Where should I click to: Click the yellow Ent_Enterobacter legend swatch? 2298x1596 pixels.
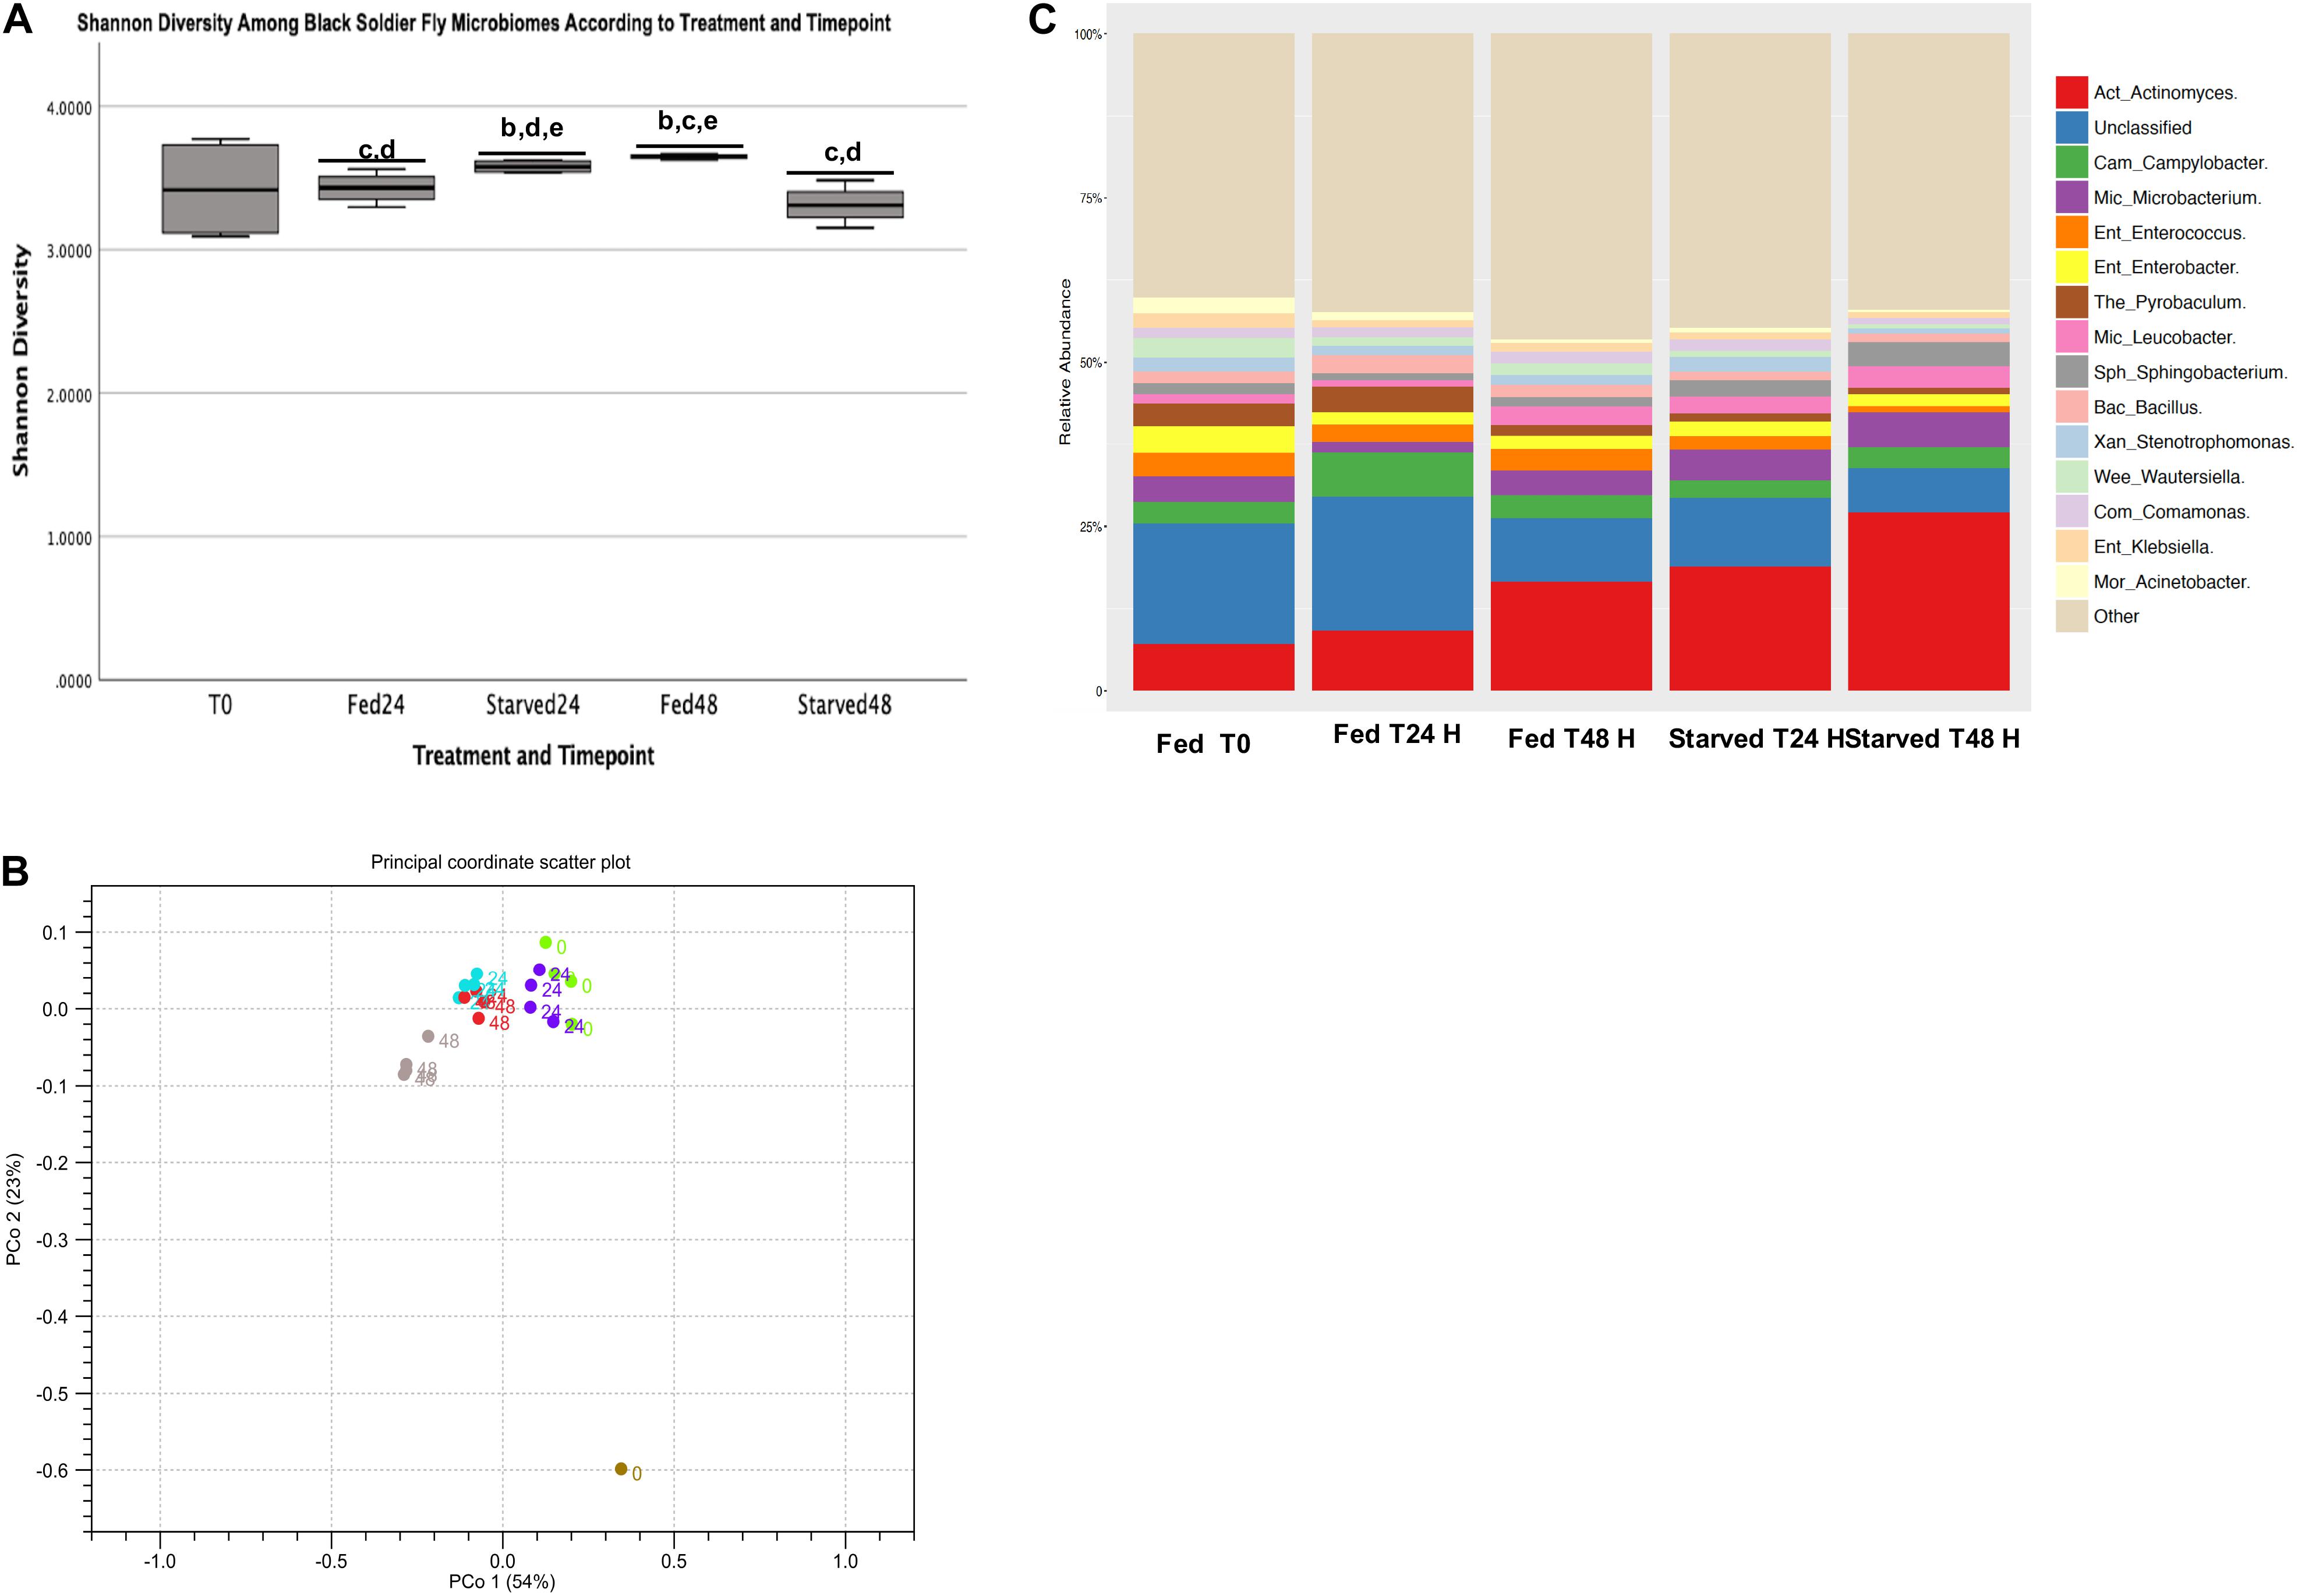(2071, 267)
